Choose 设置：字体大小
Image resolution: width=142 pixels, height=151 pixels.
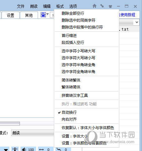86,136
